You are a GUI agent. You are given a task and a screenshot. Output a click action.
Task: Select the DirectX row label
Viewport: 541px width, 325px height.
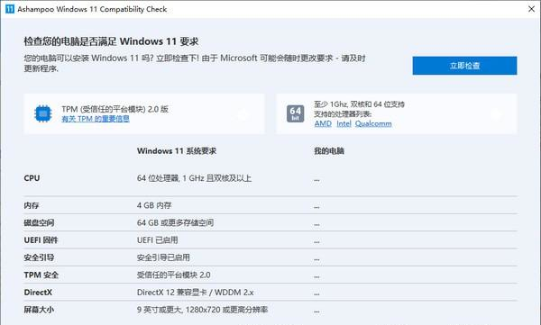(38, 293)
